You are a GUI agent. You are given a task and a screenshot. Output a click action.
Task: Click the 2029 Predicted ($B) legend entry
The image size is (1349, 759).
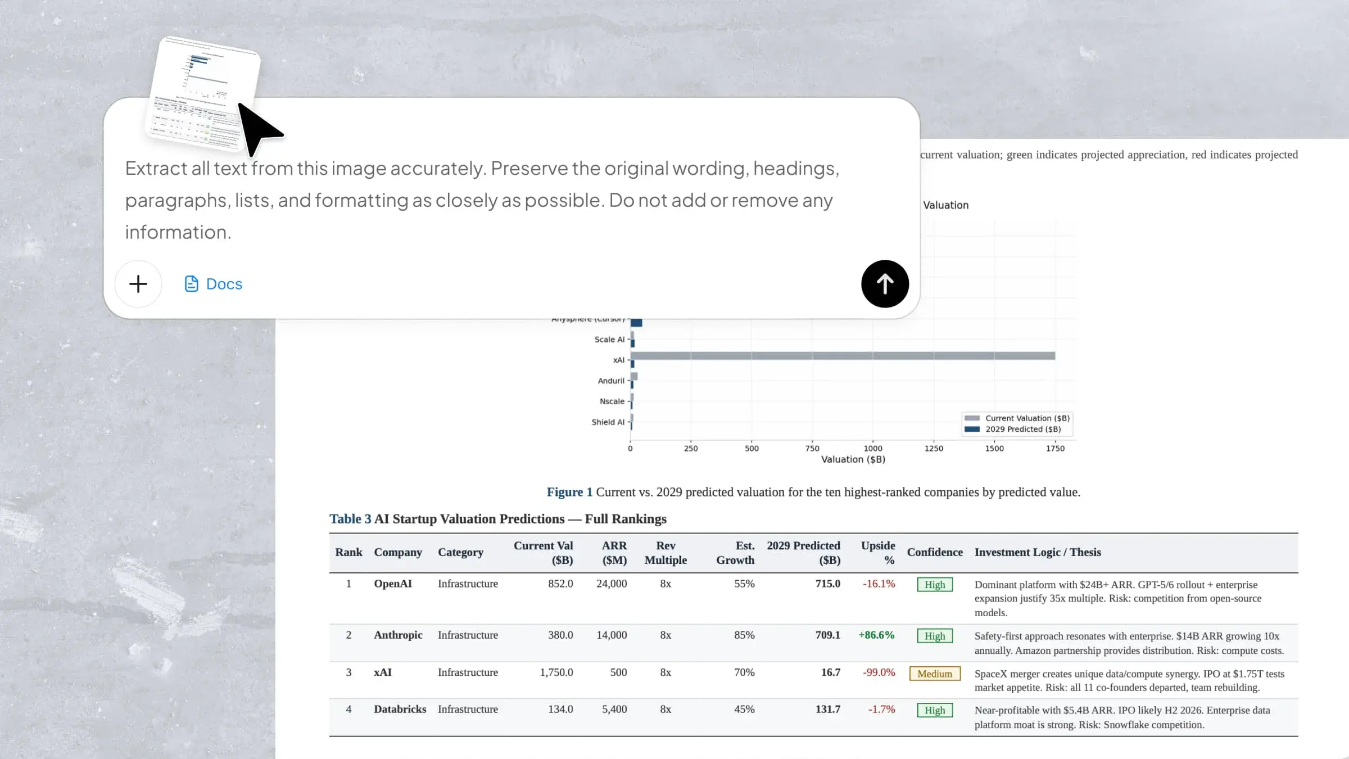point(1013,429)
